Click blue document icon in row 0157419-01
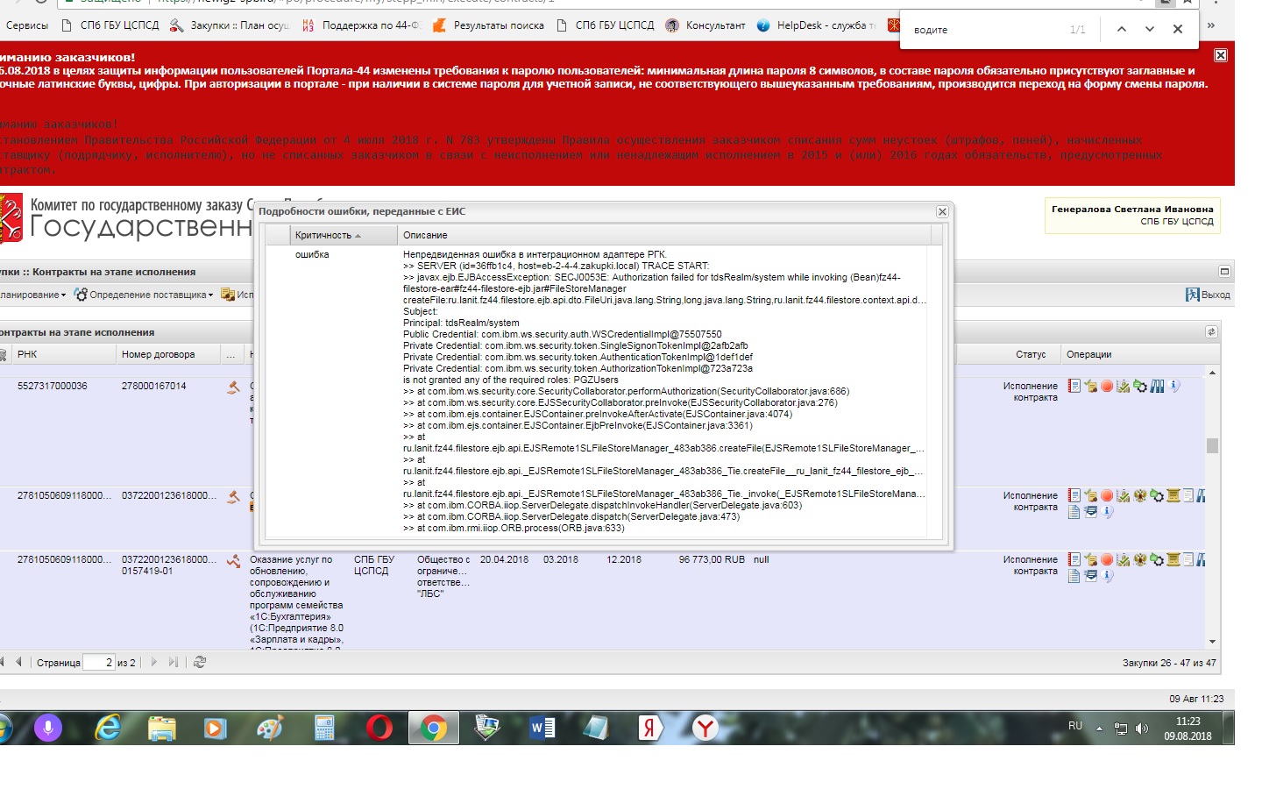 pos(1074,576)
